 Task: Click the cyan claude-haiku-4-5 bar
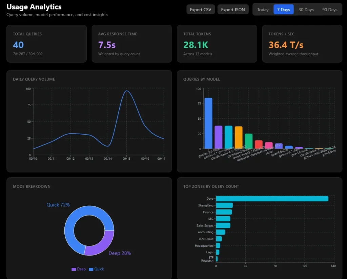pos(228,137)
